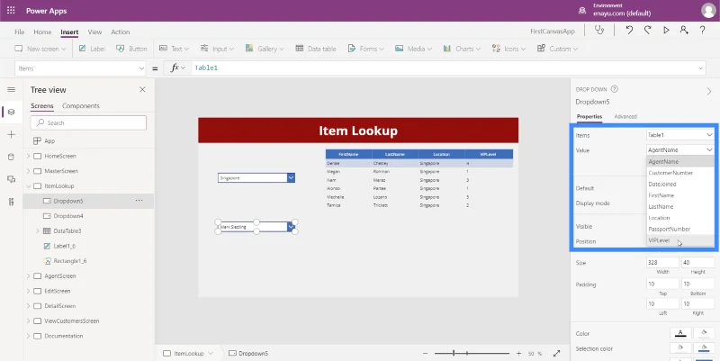The image size is (720, 361).
Task: Open the Custom dropdown
Action: 557,49
